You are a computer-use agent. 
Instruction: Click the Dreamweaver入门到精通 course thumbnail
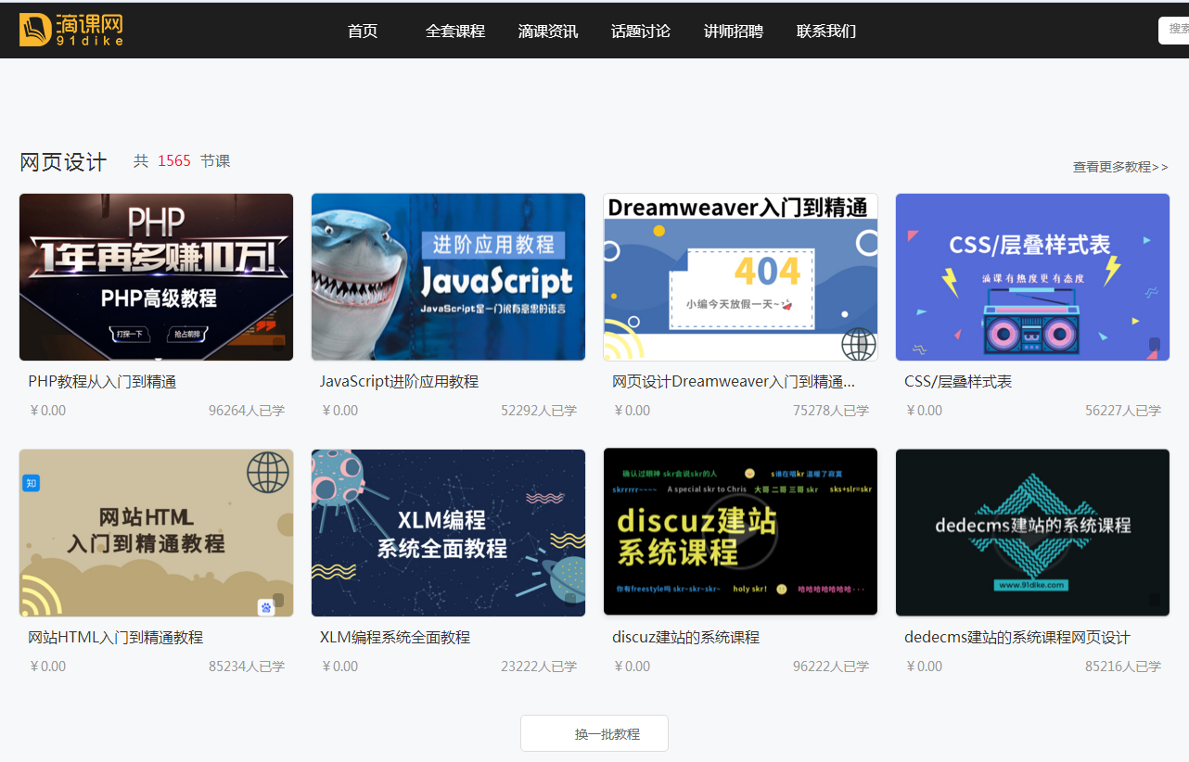(740, 276)
